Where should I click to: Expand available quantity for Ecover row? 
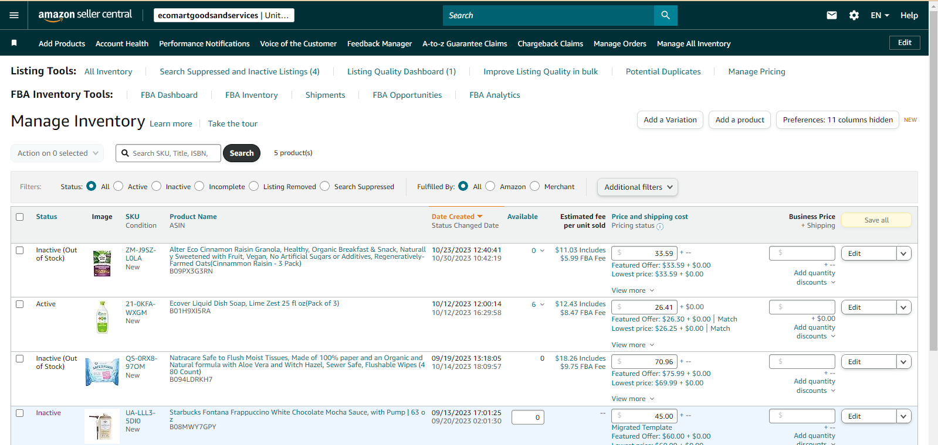click(542, 304)
